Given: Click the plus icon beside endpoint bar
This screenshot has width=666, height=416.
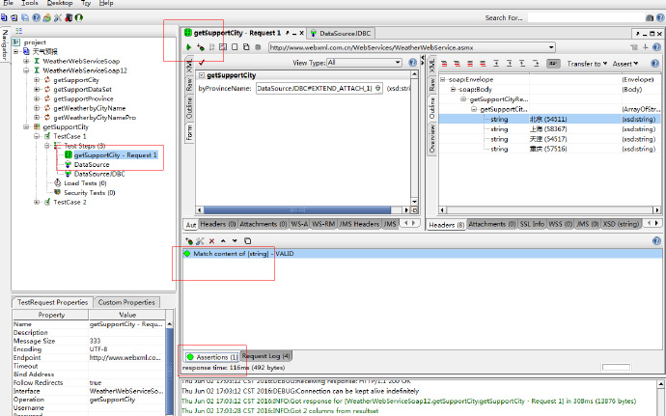Looking at the screenshot, I should [645, 47].
